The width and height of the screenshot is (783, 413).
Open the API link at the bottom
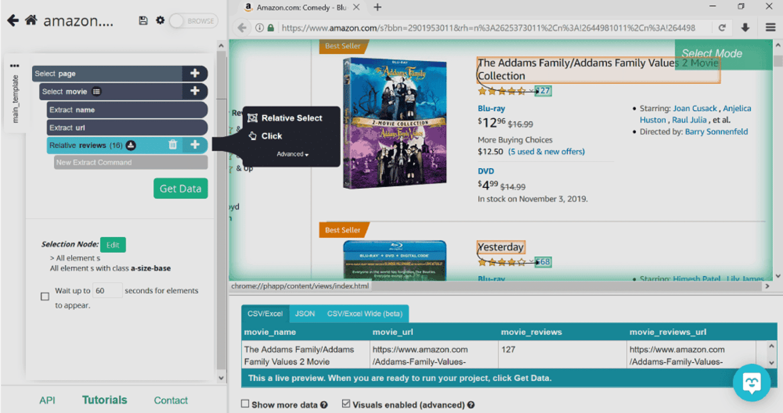tap(47, 400)
